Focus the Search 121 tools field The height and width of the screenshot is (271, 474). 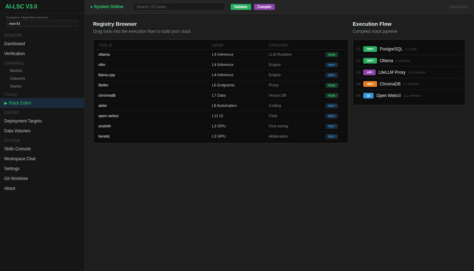point(179,7)
